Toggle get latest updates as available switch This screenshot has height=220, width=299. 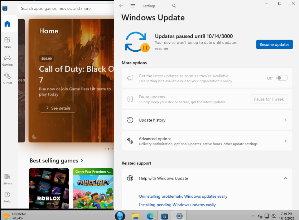[282, 78]
